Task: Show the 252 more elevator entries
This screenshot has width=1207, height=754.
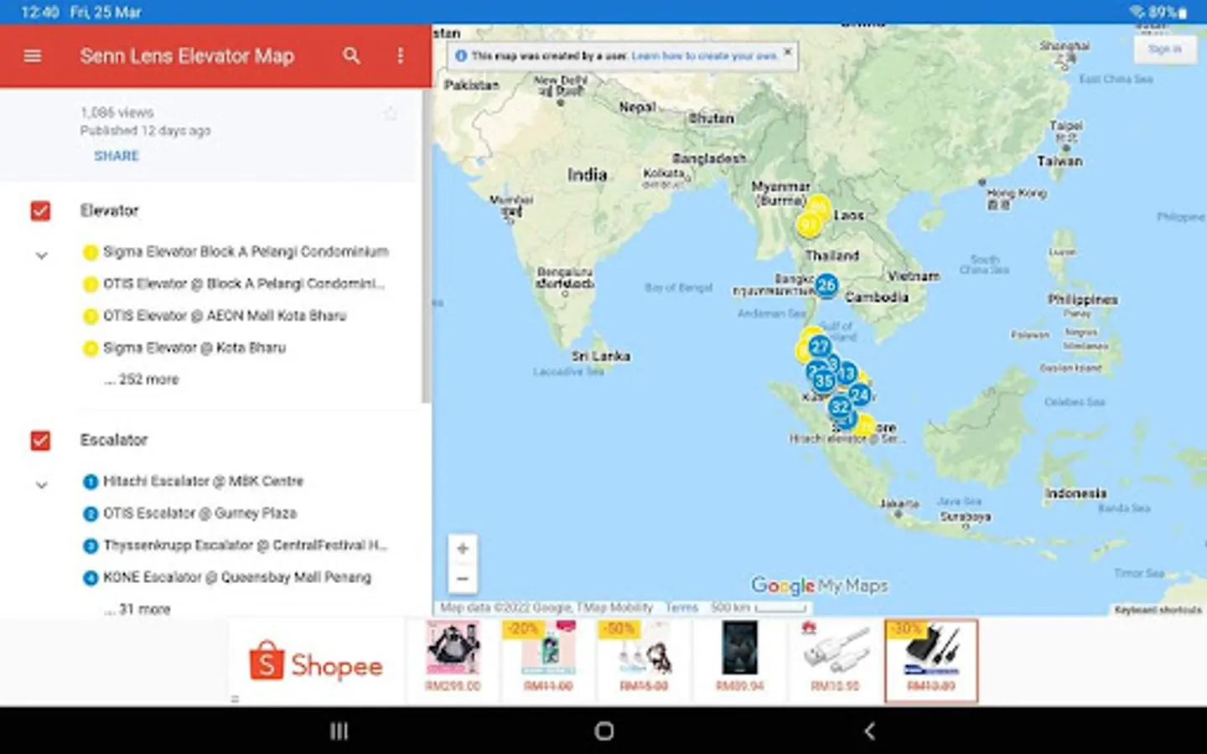Action: click(142, 380)
